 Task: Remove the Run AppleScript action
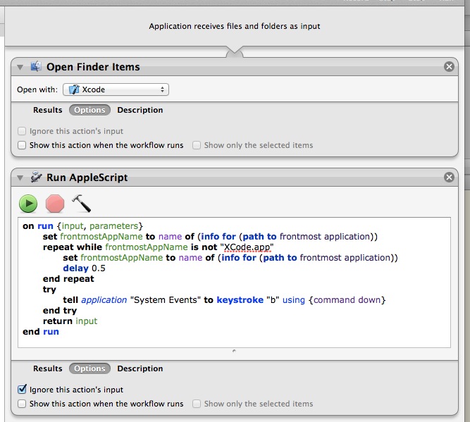pos(449,178)
